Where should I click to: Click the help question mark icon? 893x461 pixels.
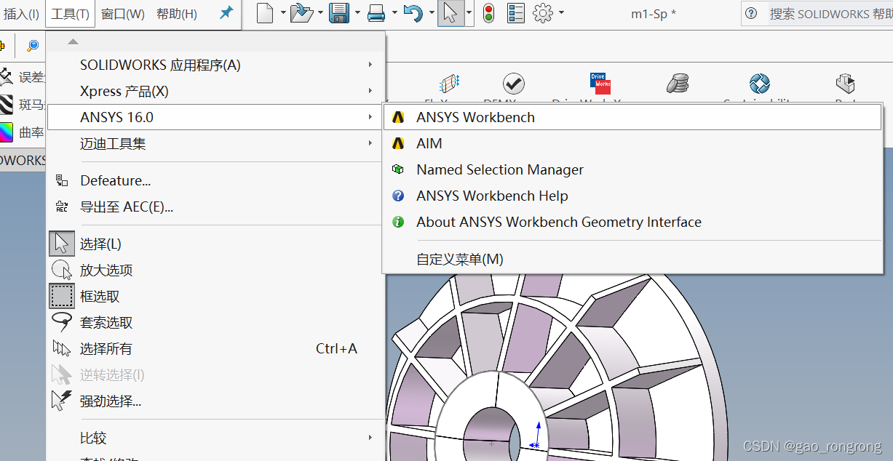coord(752,14)
